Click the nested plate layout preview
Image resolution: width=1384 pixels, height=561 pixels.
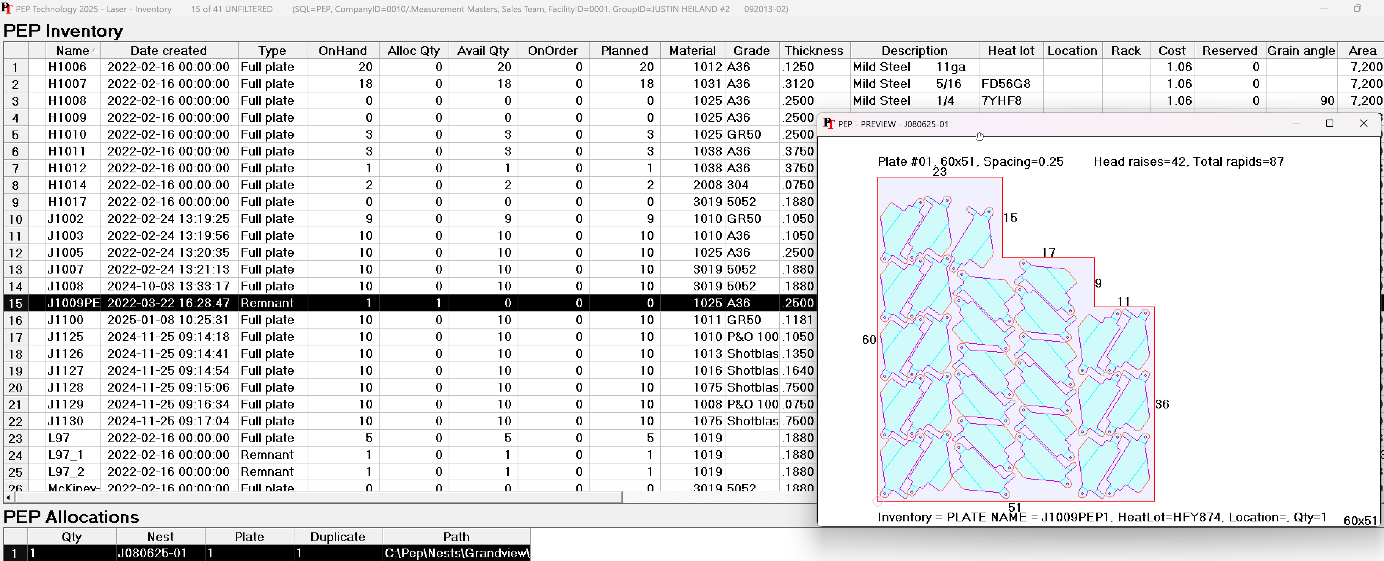coord(1015,339)
